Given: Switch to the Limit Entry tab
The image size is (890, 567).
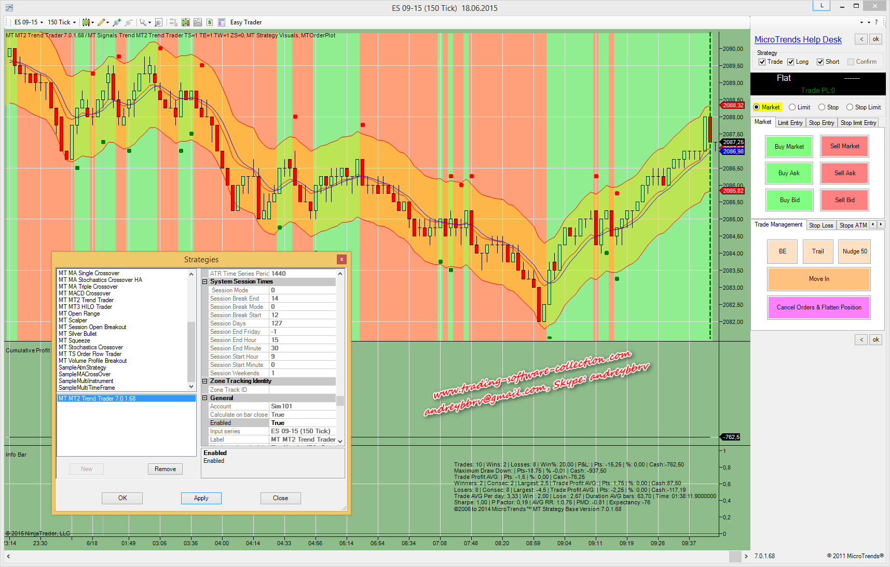Looking at the screenshot, I should click(790, 123).
